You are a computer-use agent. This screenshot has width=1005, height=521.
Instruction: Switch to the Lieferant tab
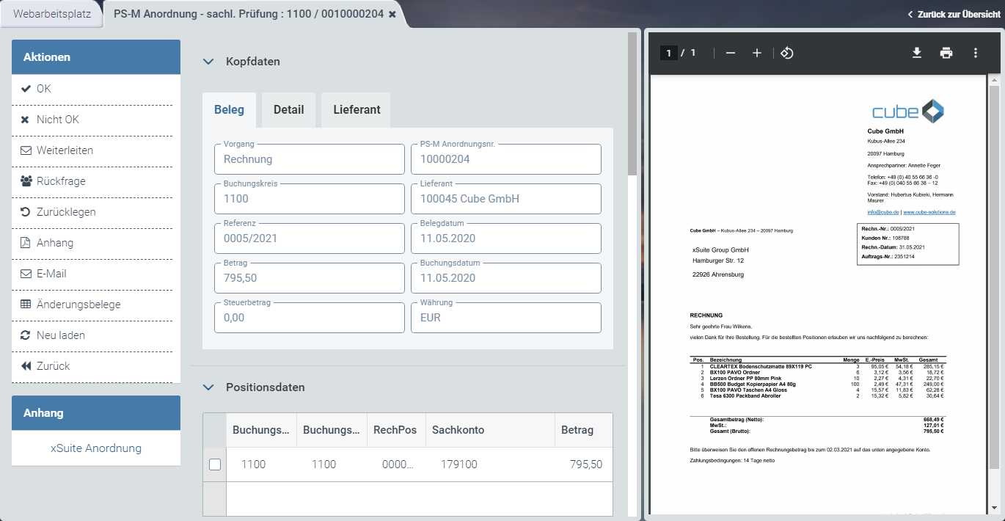click(357, 110)
